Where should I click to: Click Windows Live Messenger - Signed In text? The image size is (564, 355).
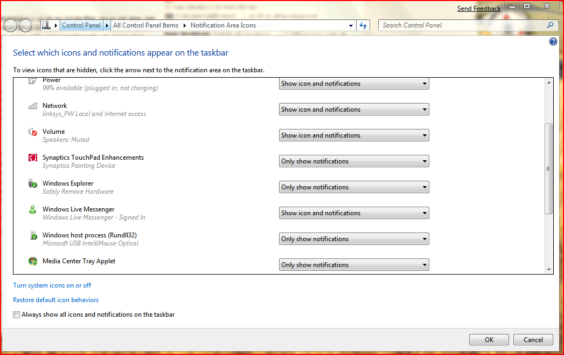click(94, 217)
